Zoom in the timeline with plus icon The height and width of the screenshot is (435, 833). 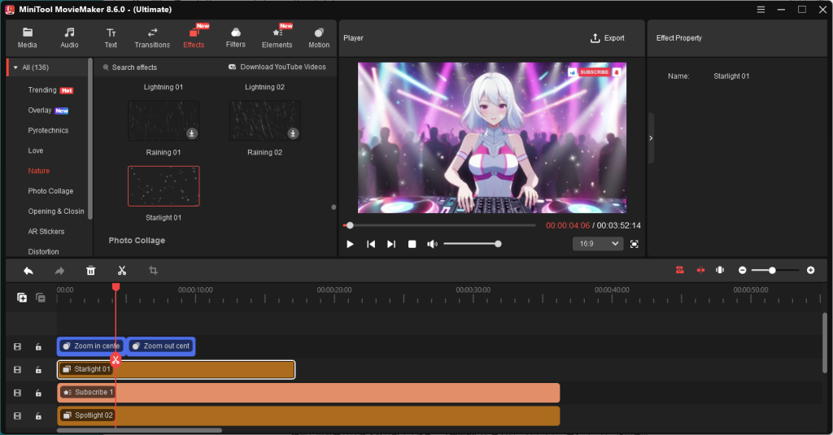click(810, 270)
